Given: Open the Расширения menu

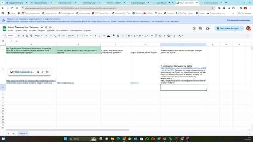Looking at the screenshot, I should pyautogui.click(x=76, y=30).
